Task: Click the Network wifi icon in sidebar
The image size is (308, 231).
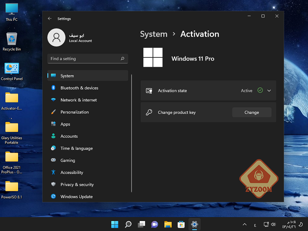Action: [53, 100]
